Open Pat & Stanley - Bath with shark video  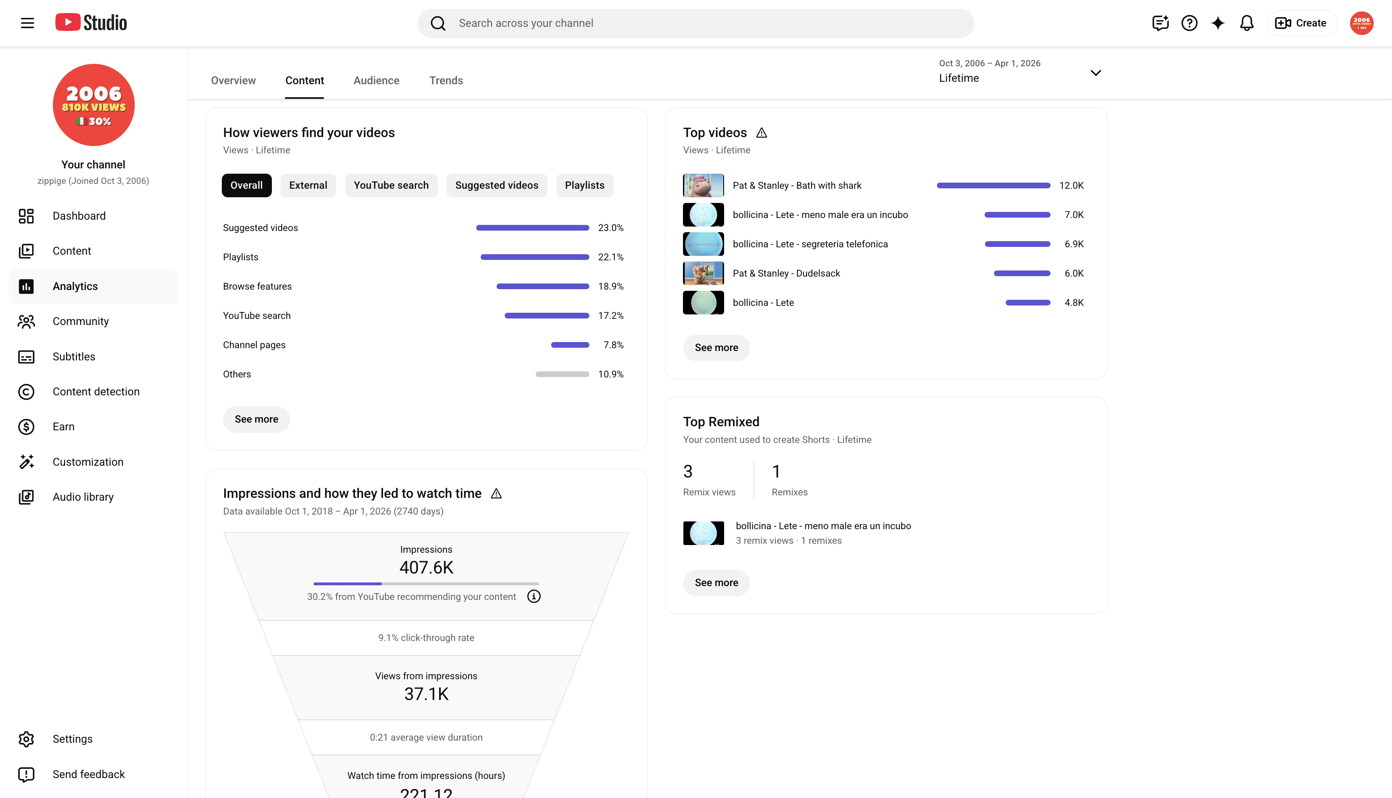pos(797,185)
